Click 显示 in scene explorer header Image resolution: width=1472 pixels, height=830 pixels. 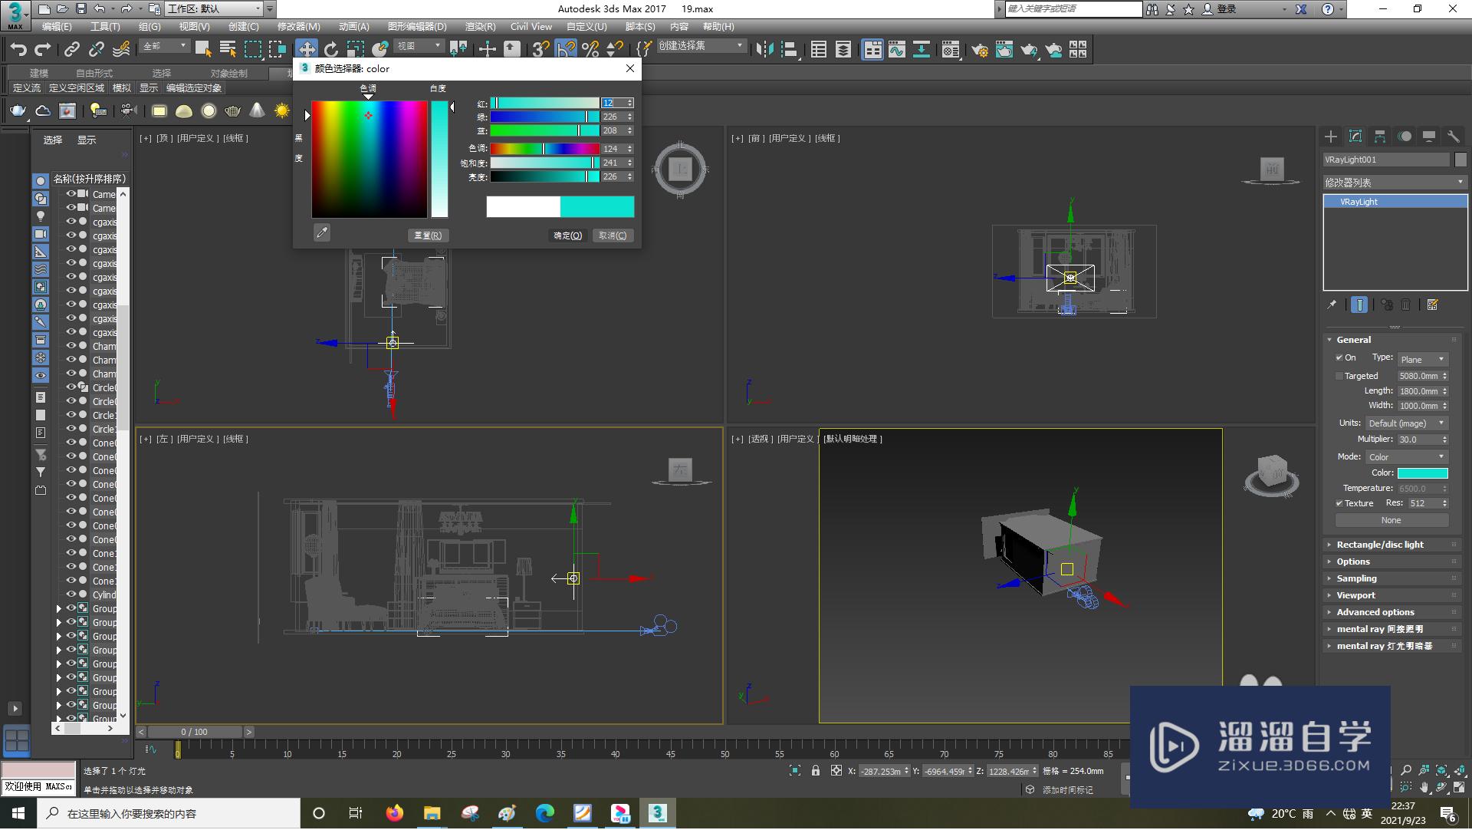tap(87, 140)
